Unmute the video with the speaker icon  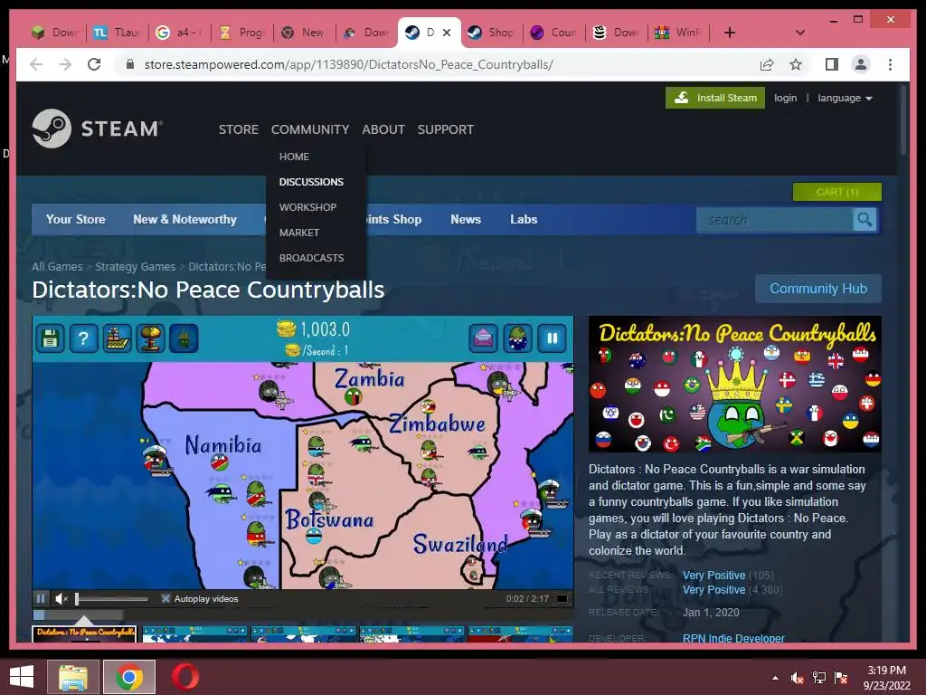point(61,599)
